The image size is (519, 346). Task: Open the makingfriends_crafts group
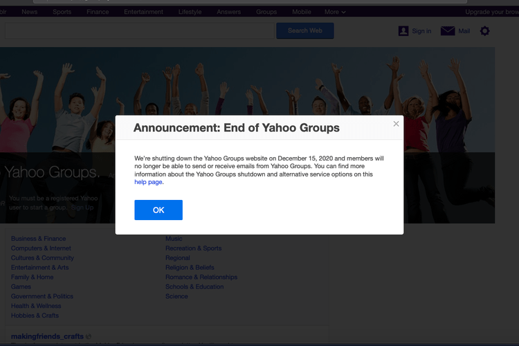click(x=46, y=336)
